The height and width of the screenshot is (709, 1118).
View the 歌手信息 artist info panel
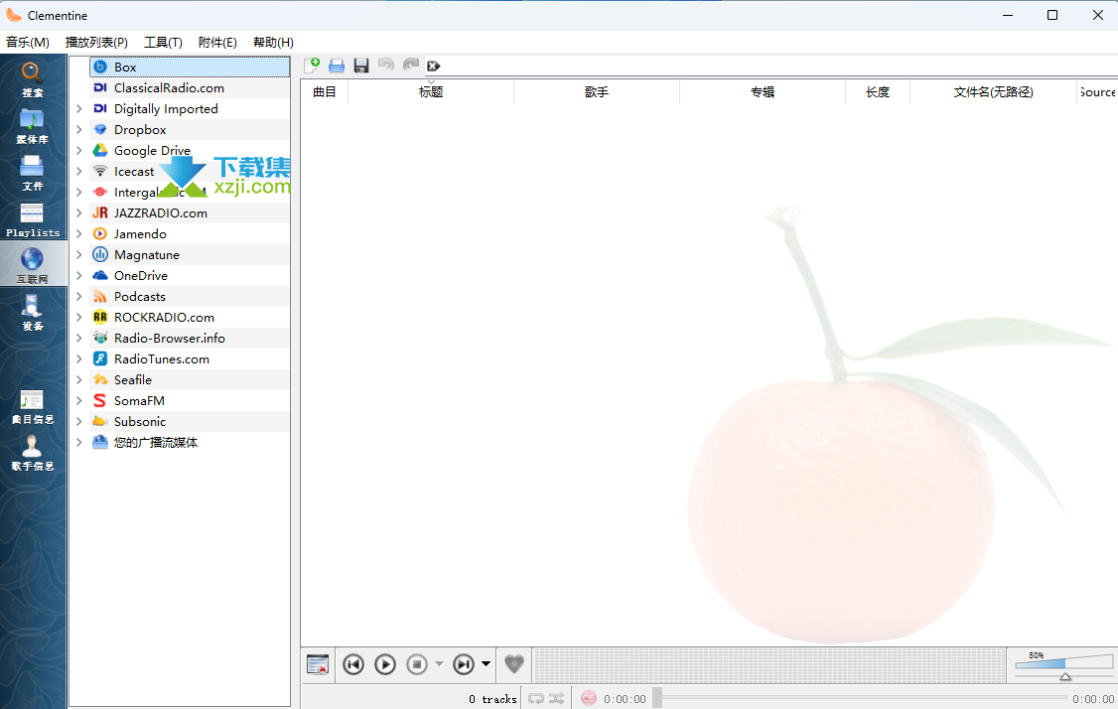tap(32, 453)
